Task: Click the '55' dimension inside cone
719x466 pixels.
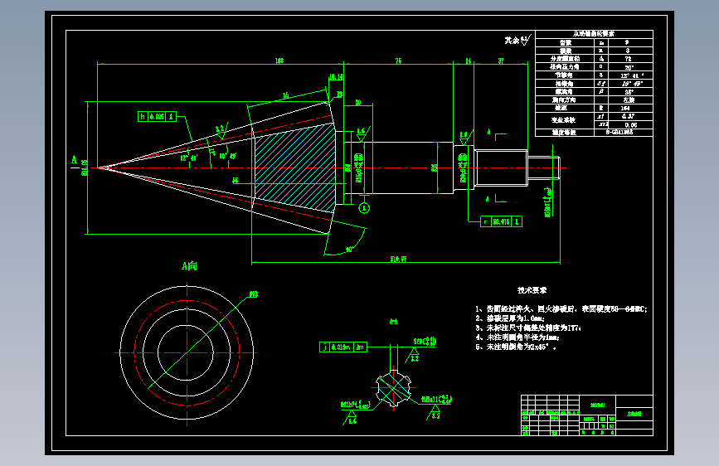Action: coord(236,181)
